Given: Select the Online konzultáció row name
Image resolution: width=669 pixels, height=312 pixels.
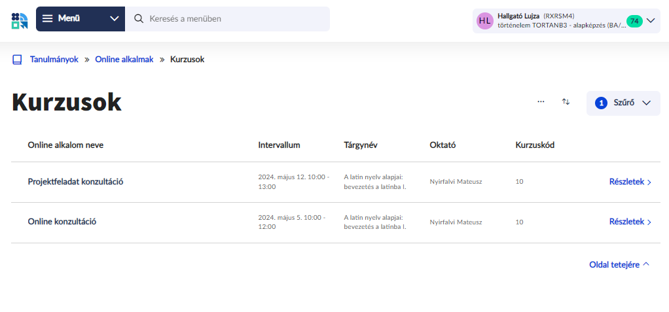Looking at the screenshot, I should (62, 222).
